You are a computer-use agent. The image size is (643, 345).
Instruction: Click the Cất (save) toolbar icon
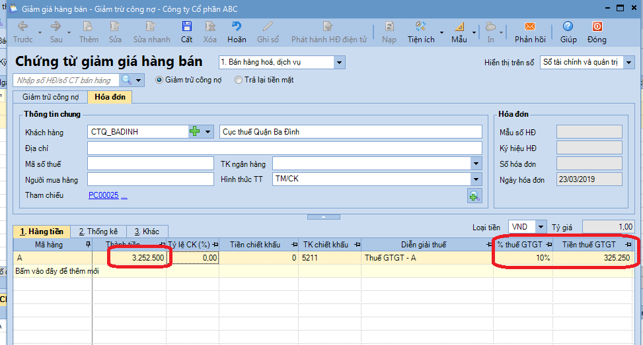pyautogui.click(x=187, y=27)
